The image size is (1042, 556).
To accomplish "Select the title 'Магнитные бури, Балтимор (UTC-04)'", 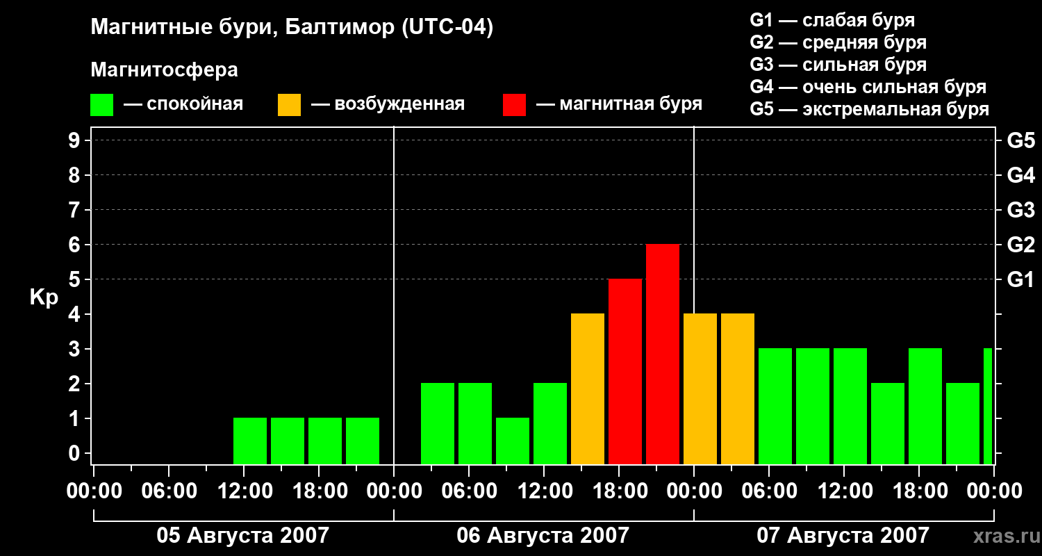I will tap(292, 28).
